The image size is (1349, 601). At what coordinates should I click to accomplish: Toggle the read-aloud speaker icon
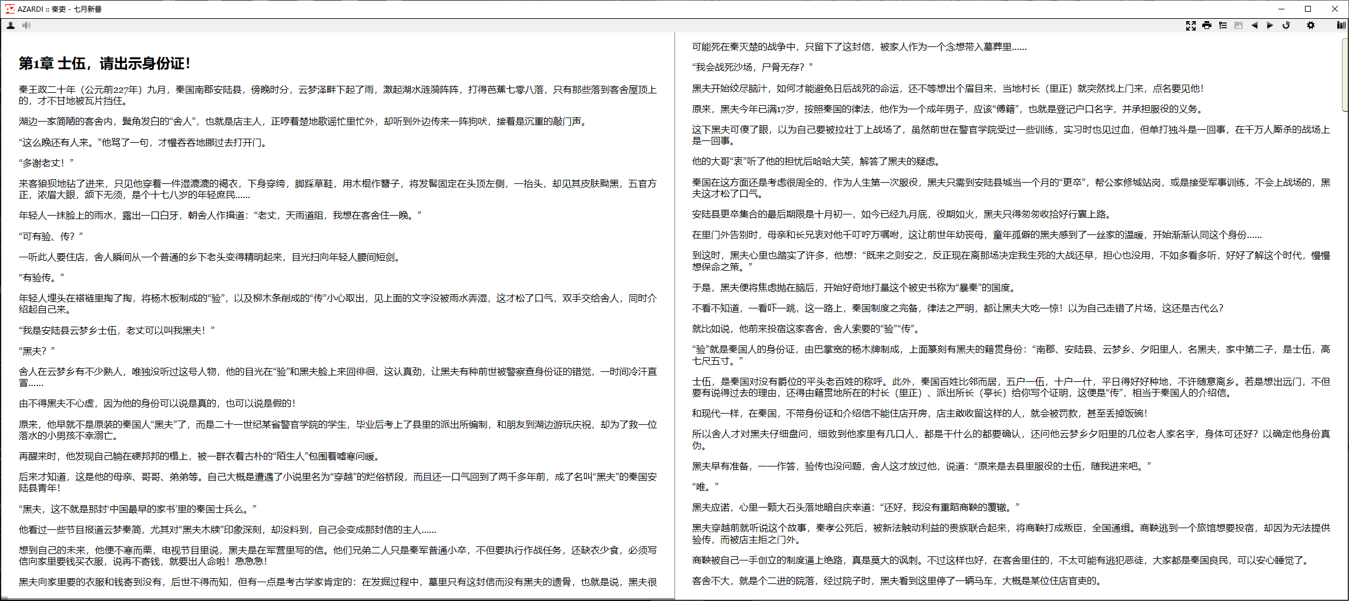[26, 25]
